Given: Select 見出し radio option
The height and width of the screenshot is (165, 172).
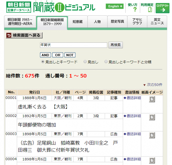Looking at the screenshot, I should click(85, 62).
